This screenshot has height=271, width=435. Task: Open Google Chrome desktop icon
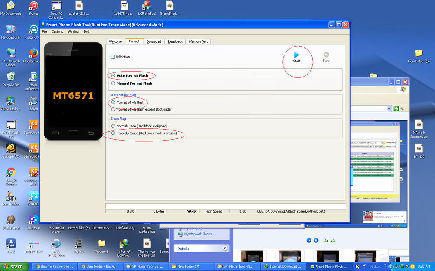(11, 173)
